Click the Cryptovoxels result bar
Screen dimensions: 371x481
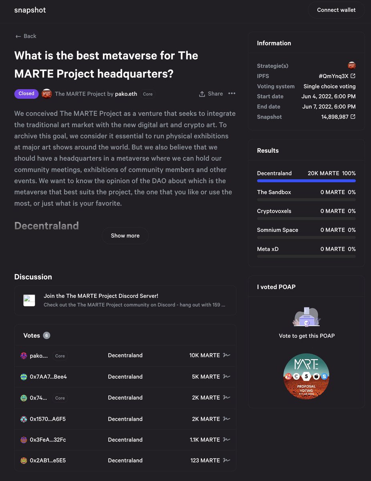click(x=306, y=218)
